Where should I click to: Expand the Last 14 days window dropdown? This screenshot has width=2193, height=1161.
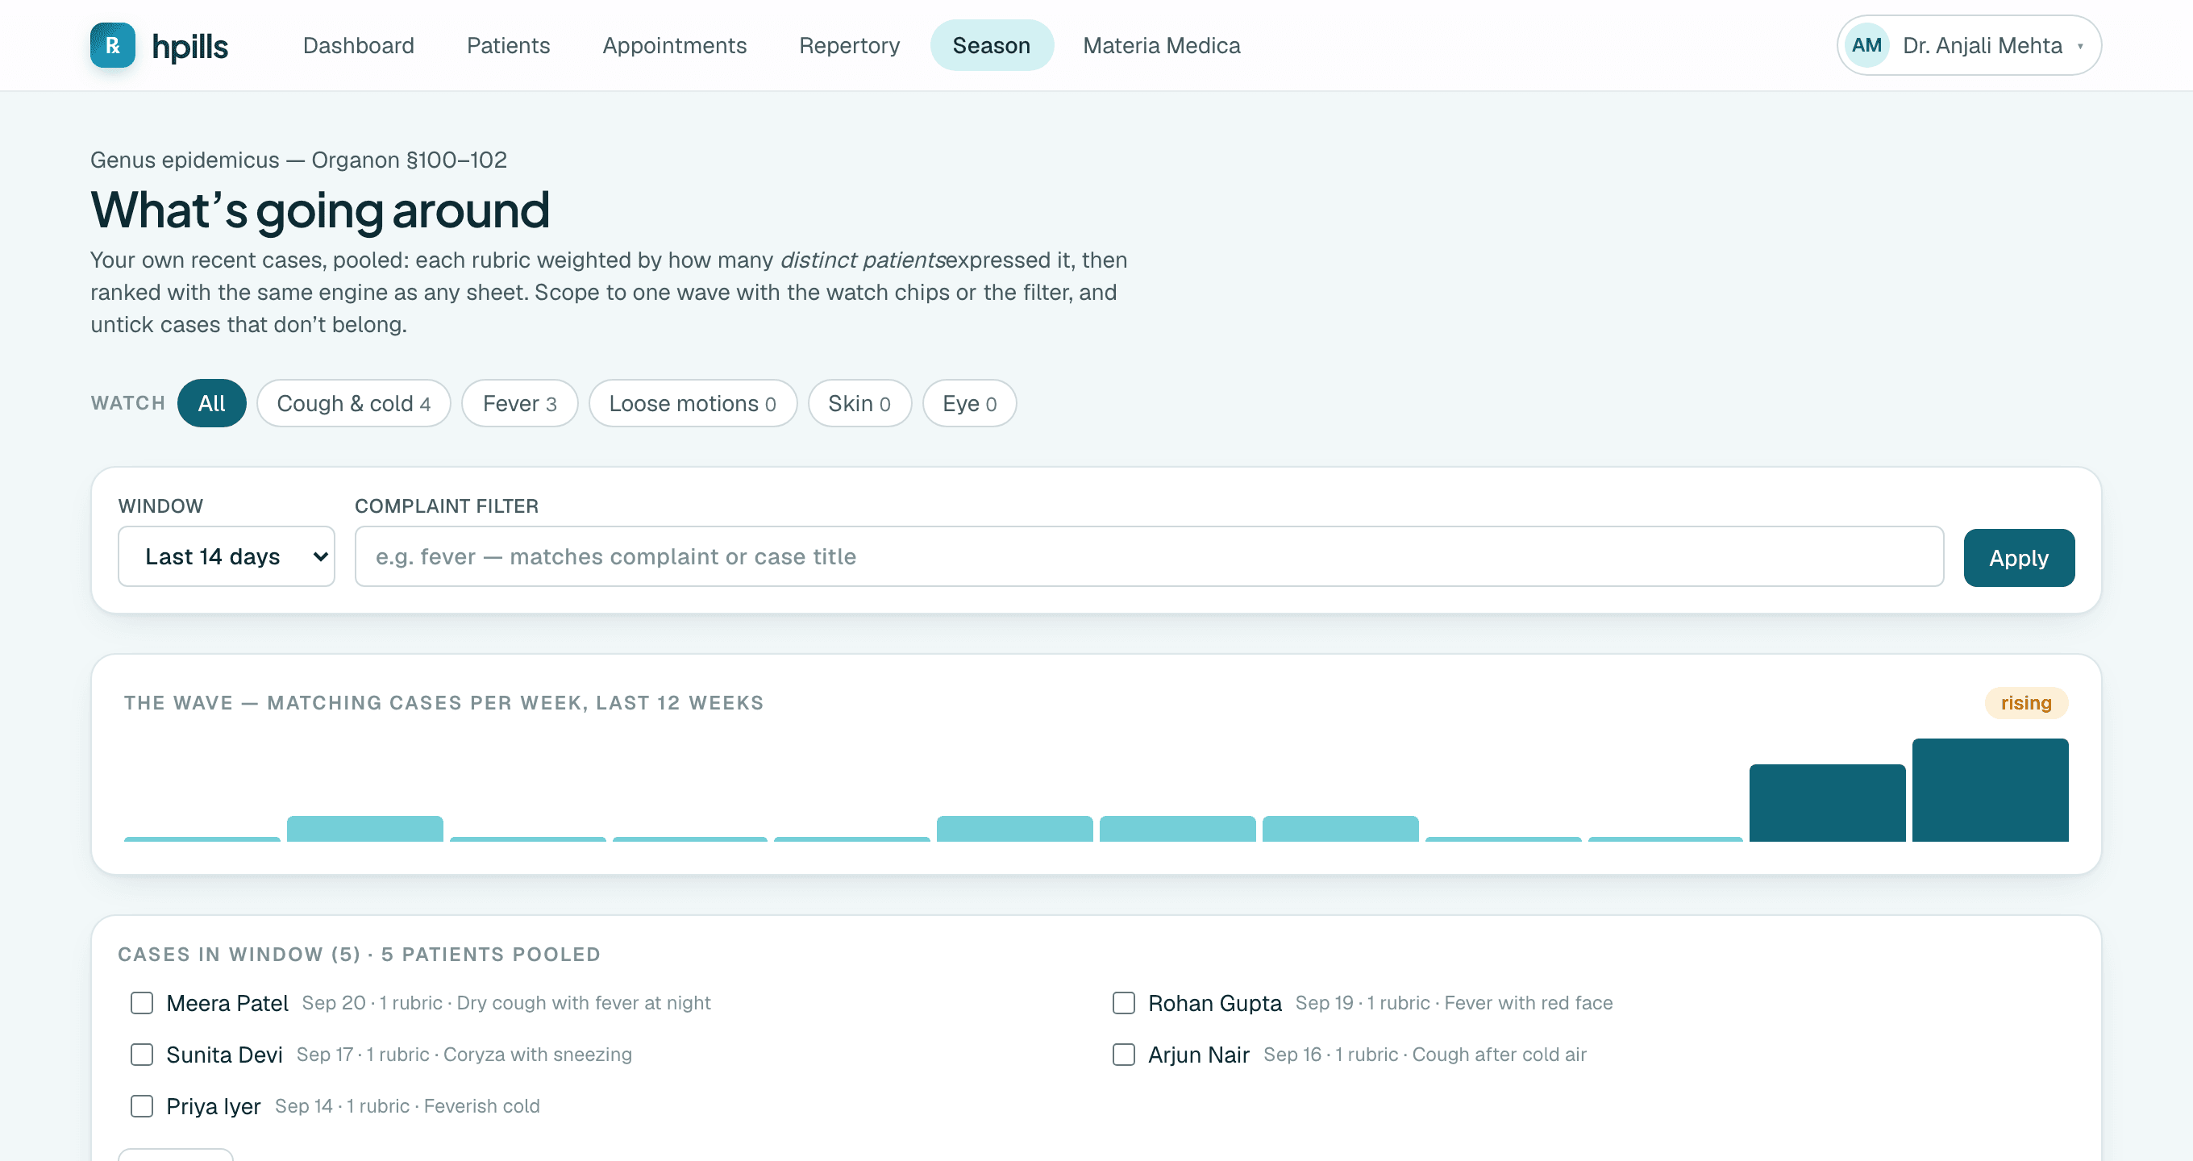[x=227, y=556]
